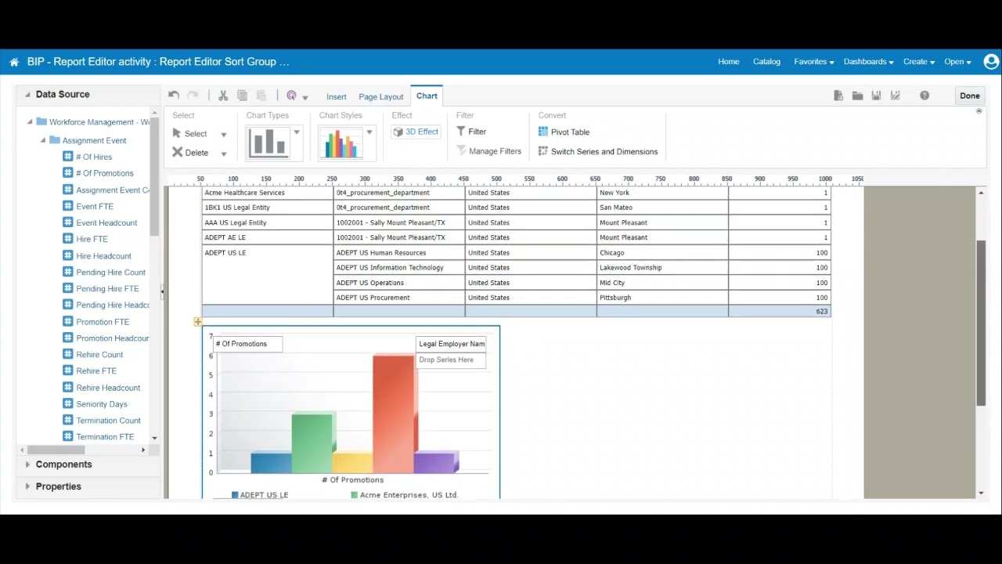This screenshot has width=1002, height=564.
Task: Click the Event Headcount field icon
Action: pyautogui.click(x=68, y=222)
